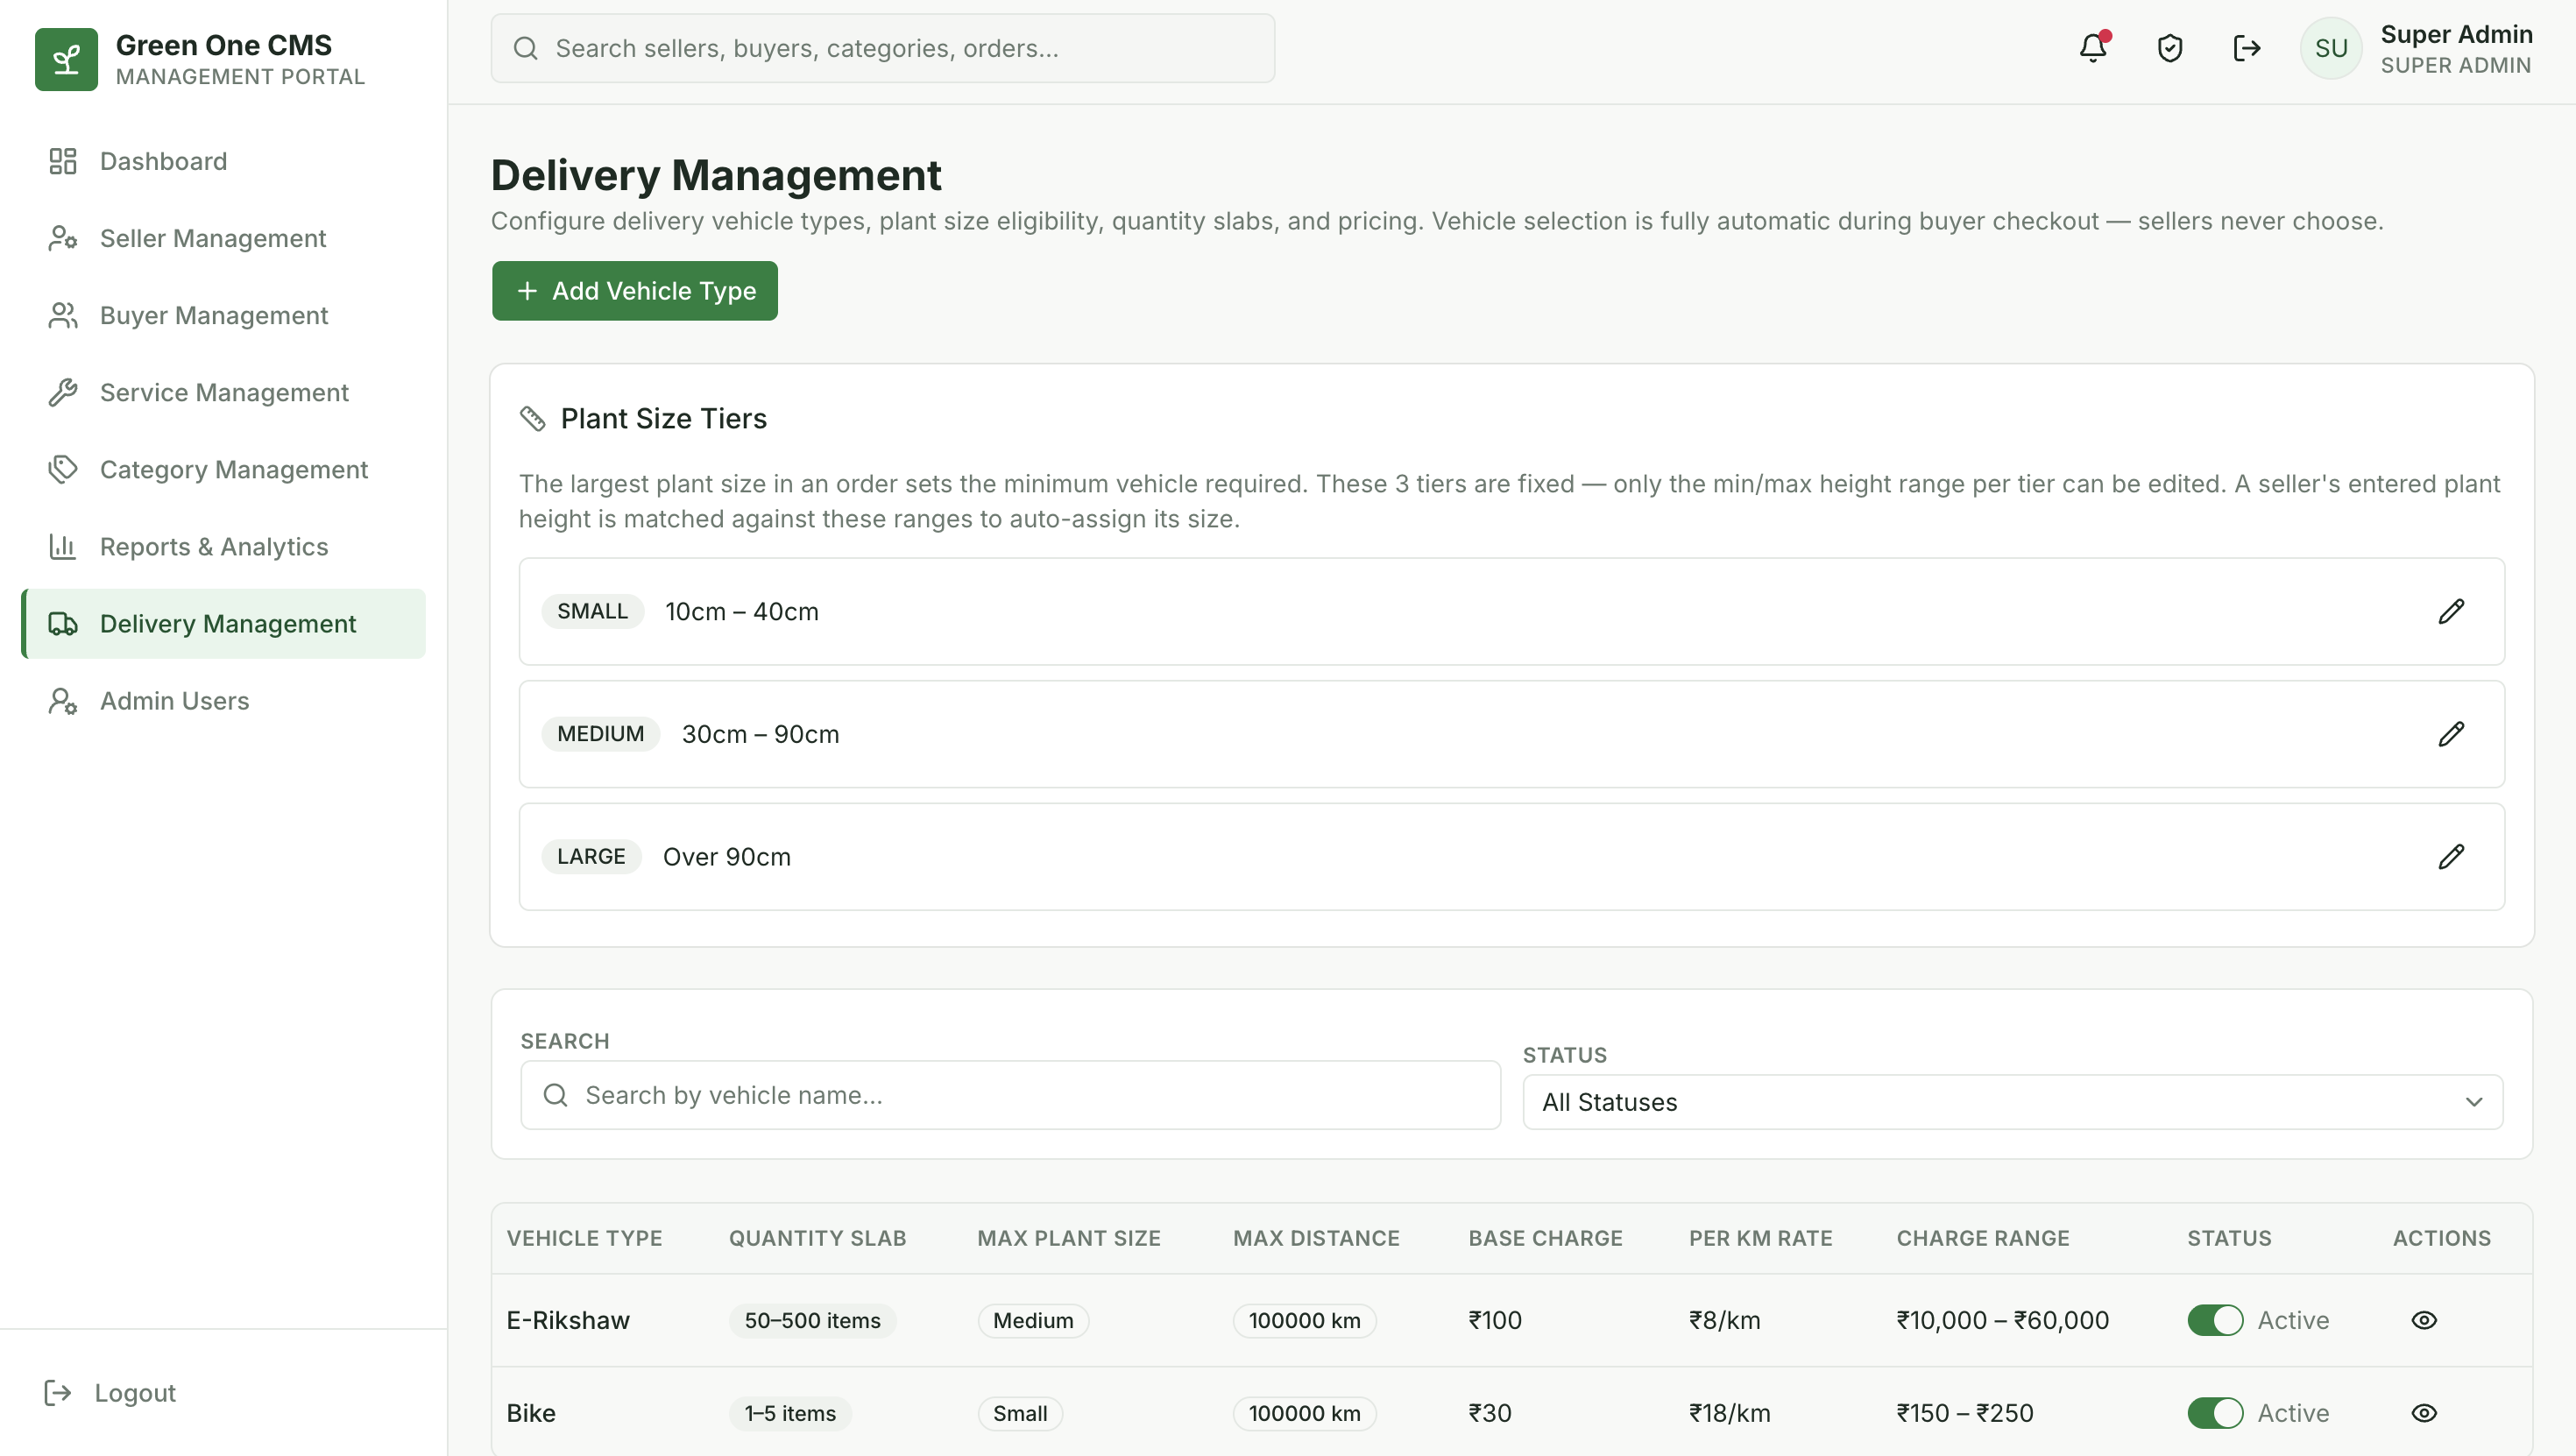This screenshot has width=2576, height=1456.
Task: Click the SMALL tier badge
Action: 592,611
